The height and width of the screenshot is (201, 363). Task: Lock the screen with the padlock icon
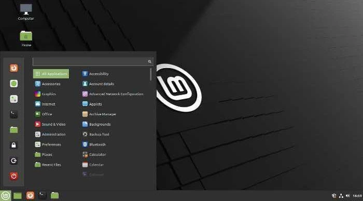(13, 145)
